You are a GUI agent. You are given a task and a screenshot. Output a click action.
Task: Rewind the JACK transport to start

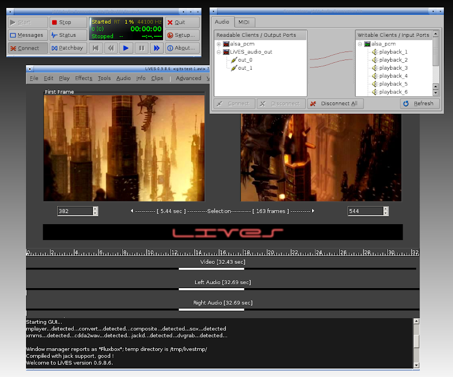point(96,48)
